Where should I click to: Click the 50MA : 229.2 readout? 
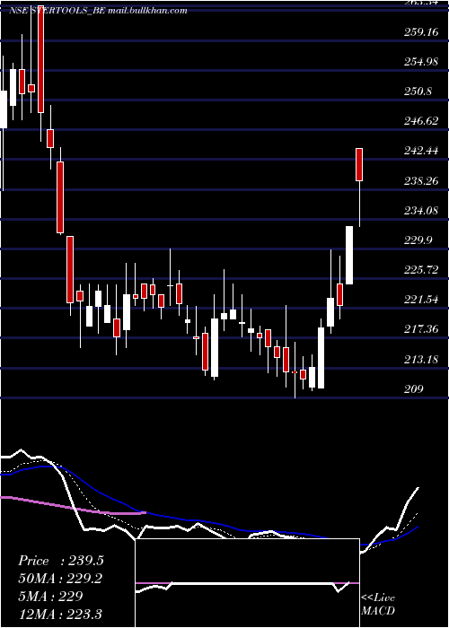tap(60, 579)
